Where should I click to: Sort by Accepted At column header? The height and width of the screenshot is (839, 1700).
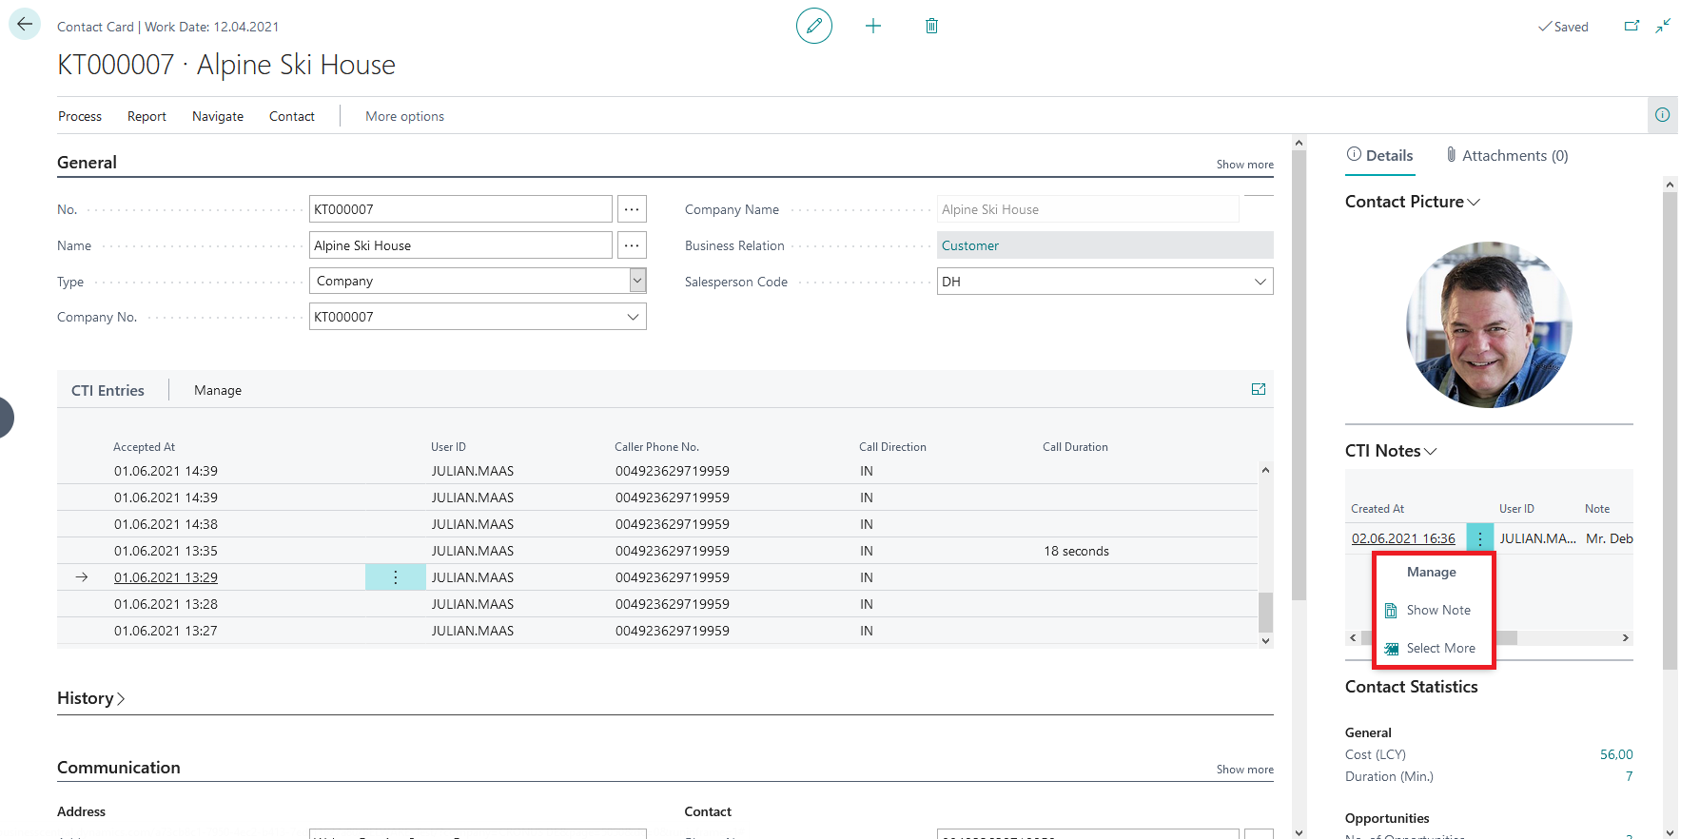[144, 447]
